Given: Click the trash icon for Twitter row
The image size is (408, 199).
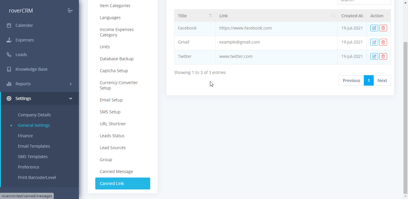Looking at the screenshot, I should (x=383, y=56).
